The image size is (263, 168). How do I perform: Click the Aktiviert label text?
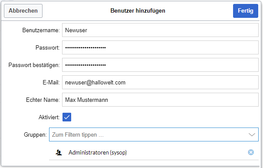tap(49, 117)
